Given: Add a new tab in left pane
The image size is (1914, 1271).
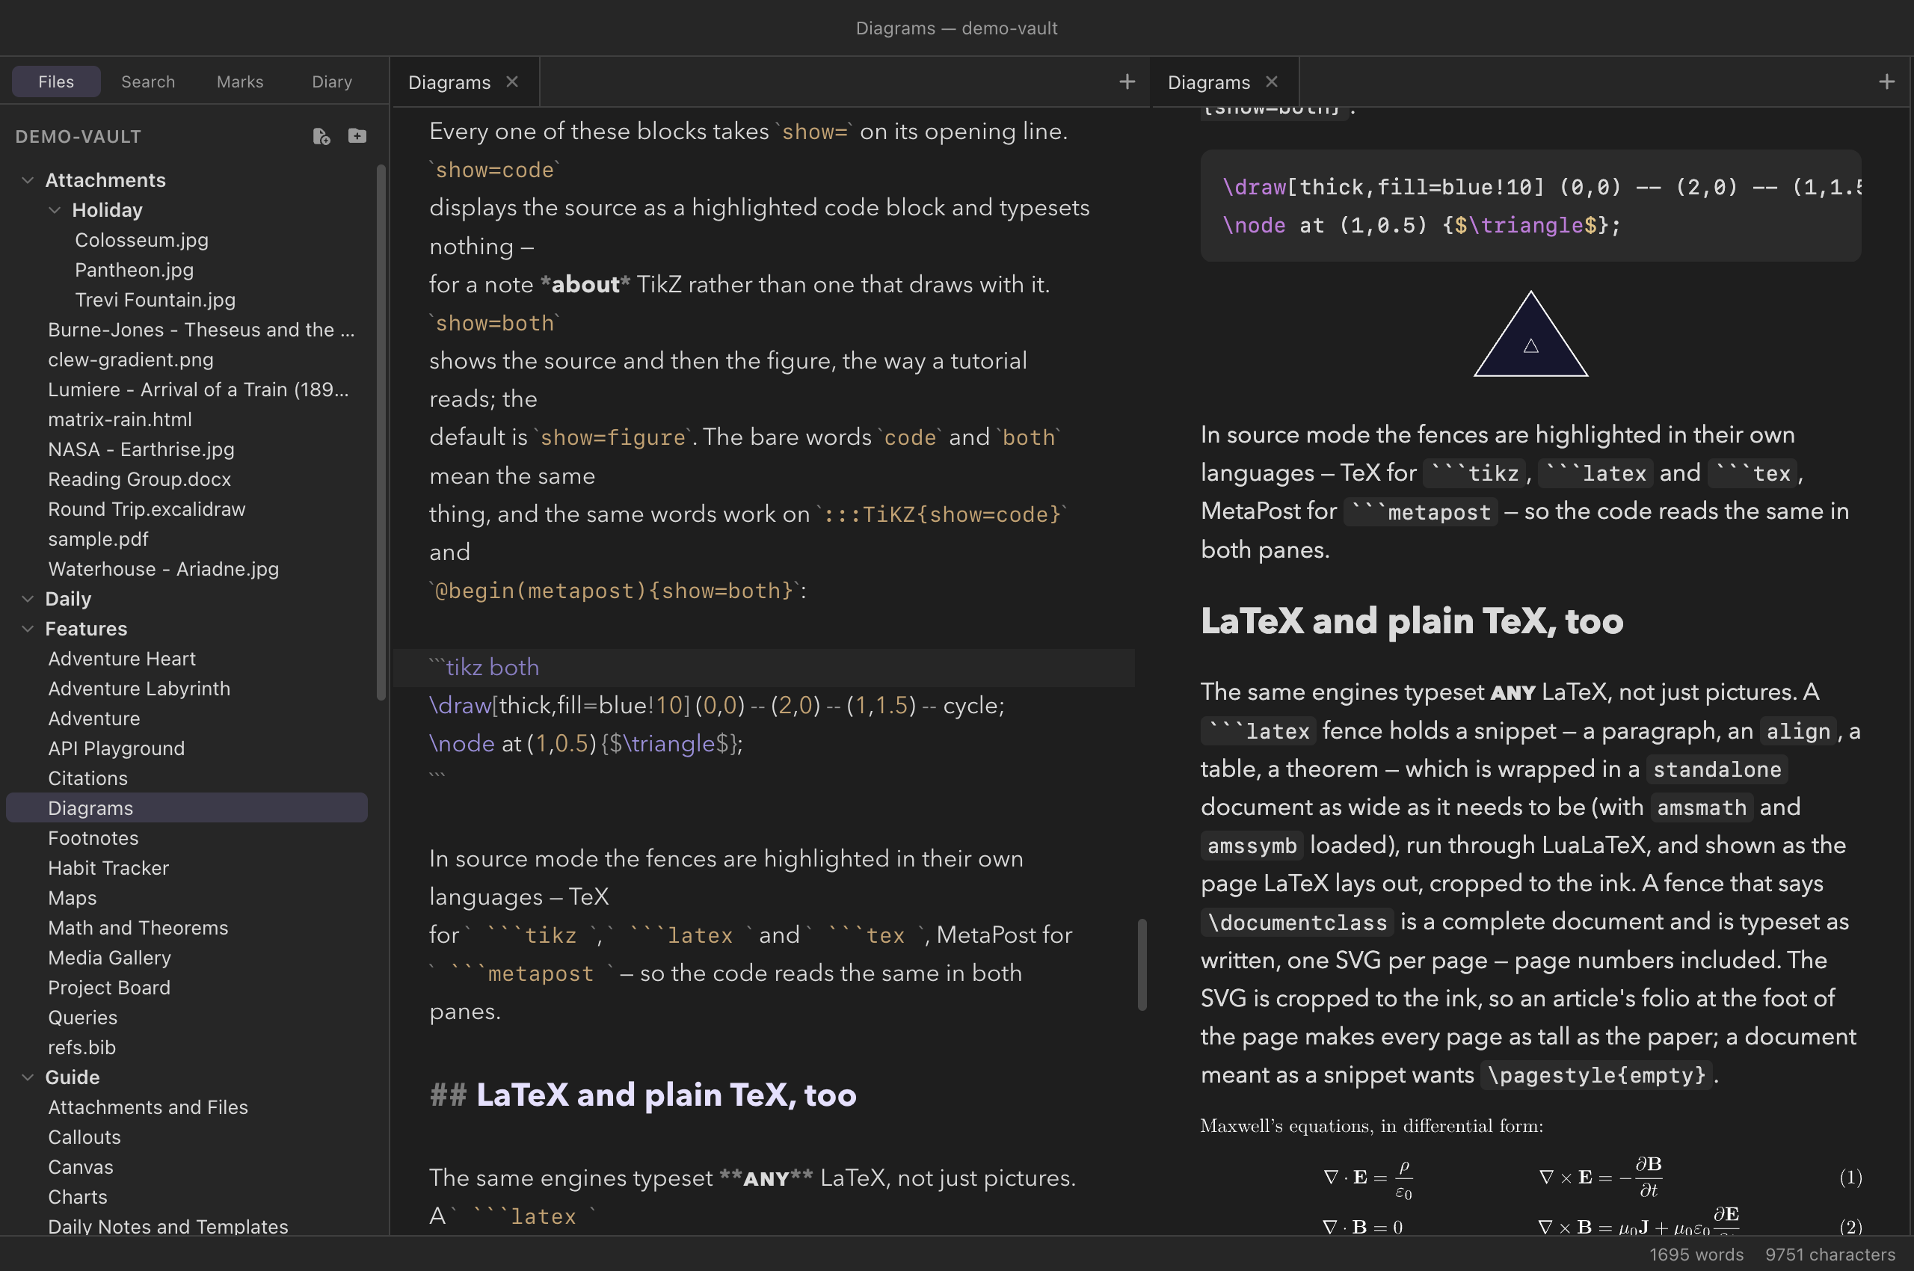Looking at the screenshot, I should tap(1127, 82).
